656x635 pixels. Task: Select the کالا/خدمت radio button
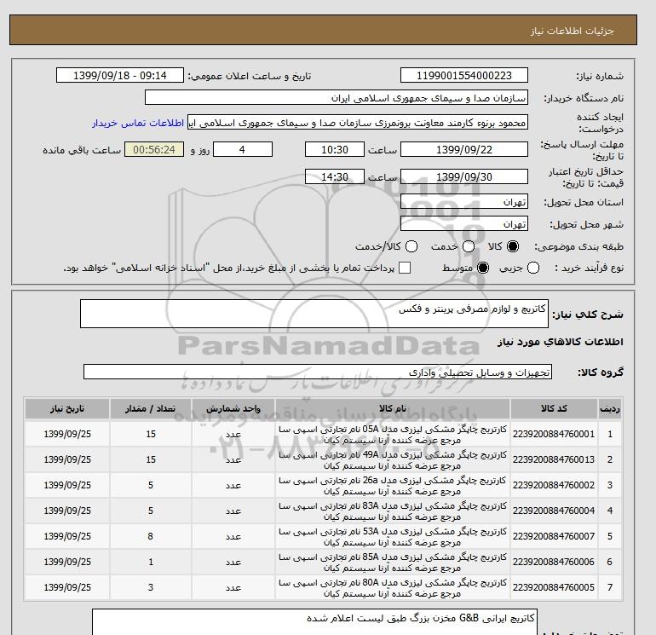411,246
